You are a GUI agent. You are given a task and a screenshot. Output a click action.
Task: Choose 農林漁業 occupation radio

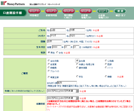77,67
